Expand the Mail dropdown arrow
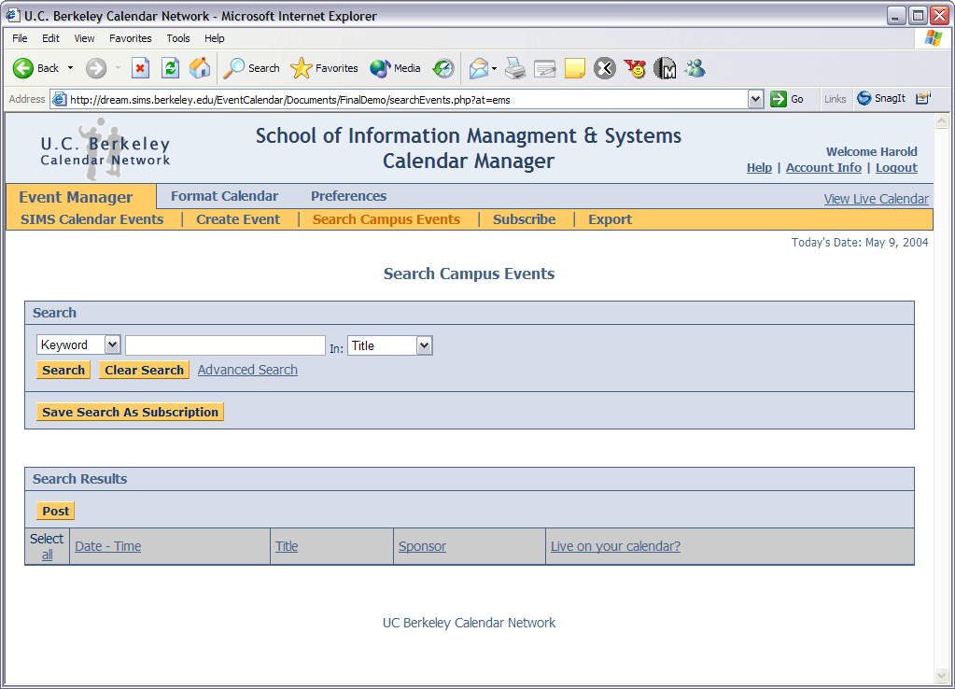Screen dimensions: 955x689 click(494, 68)
